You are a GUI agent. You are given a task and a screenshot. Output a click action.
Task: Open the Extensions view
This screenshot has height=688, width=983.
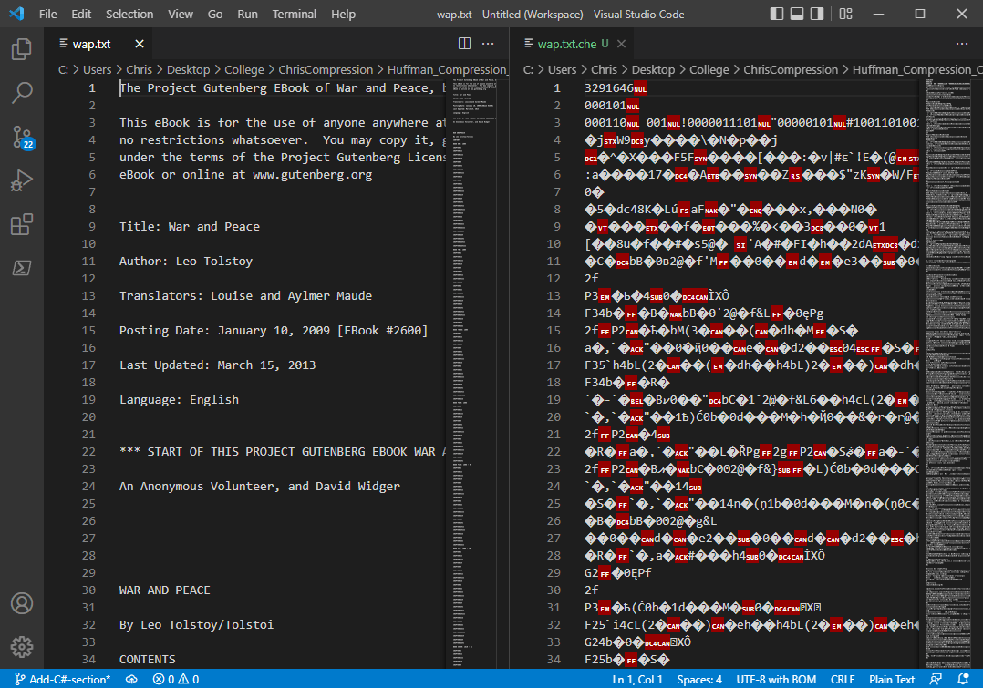click(x=22, y=224)
